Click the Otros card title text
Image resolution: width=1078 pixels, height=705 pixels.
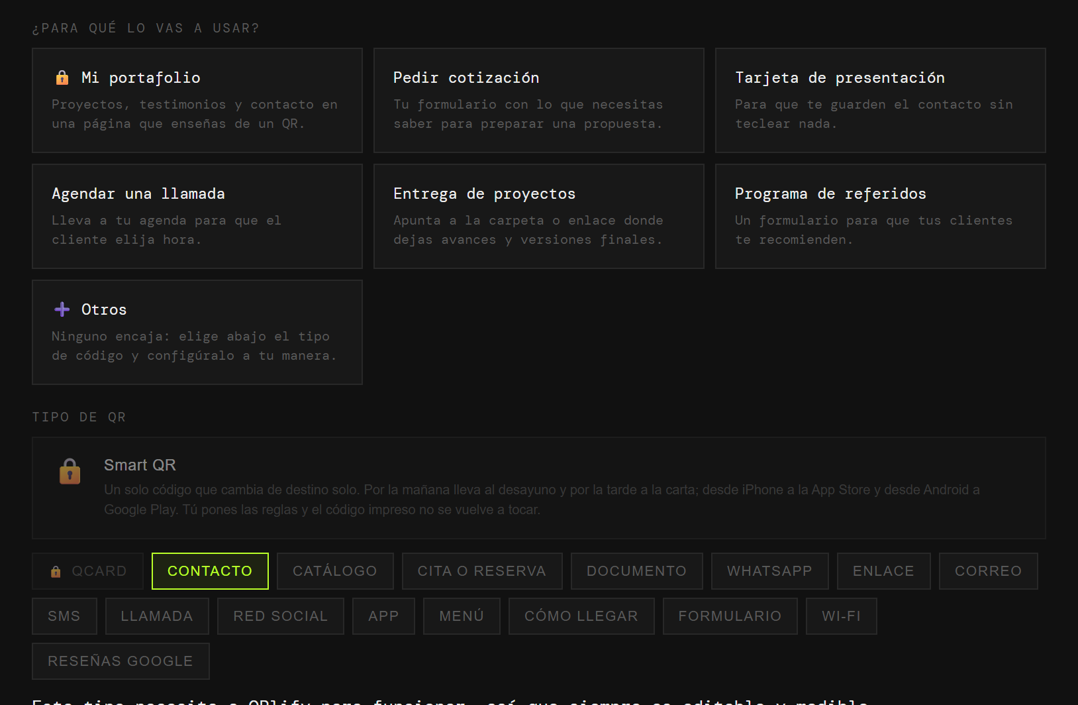pos(104,309)
